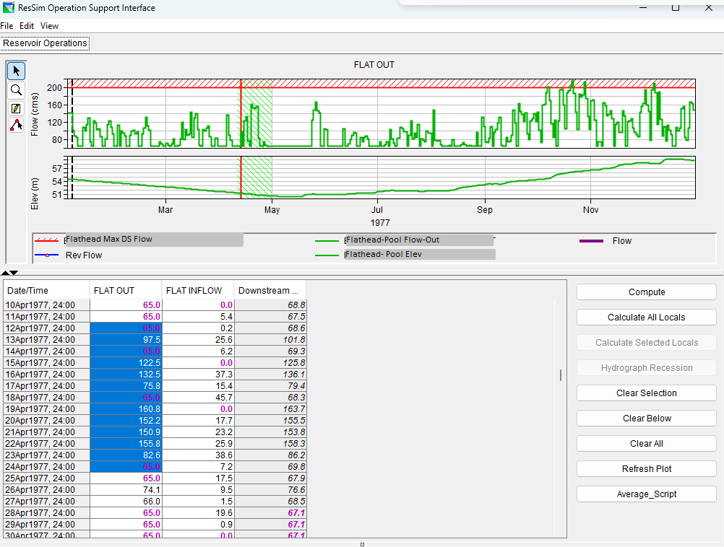Viewport: 724px width, 547px height.
Task: Open the View menu
Action: point(49,26)
